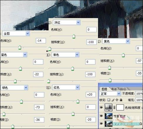The height and width of the screenshot is (129, 143).
Task: Click the 青色 hue value field
Action: pos(90,62)
